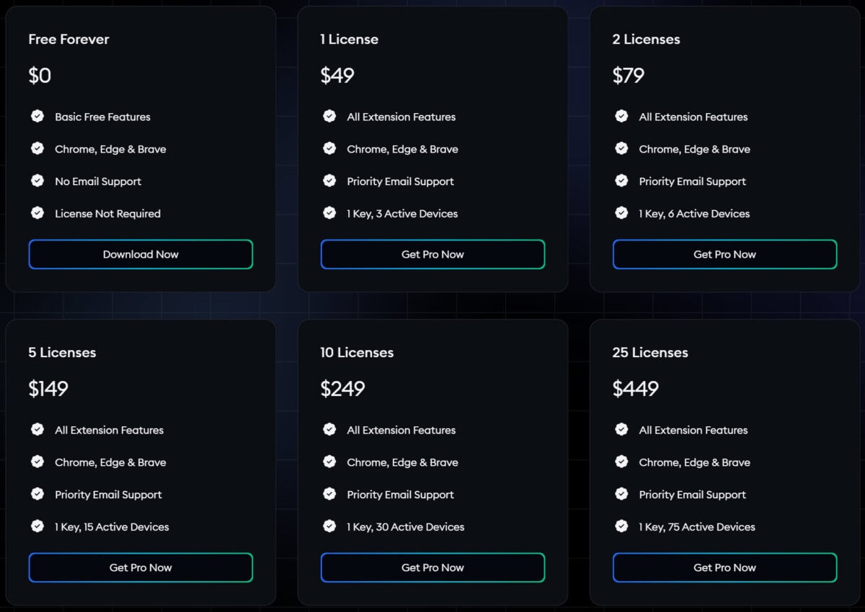Choose Get Pro Now for 5 Licenses

coord(141,567)
